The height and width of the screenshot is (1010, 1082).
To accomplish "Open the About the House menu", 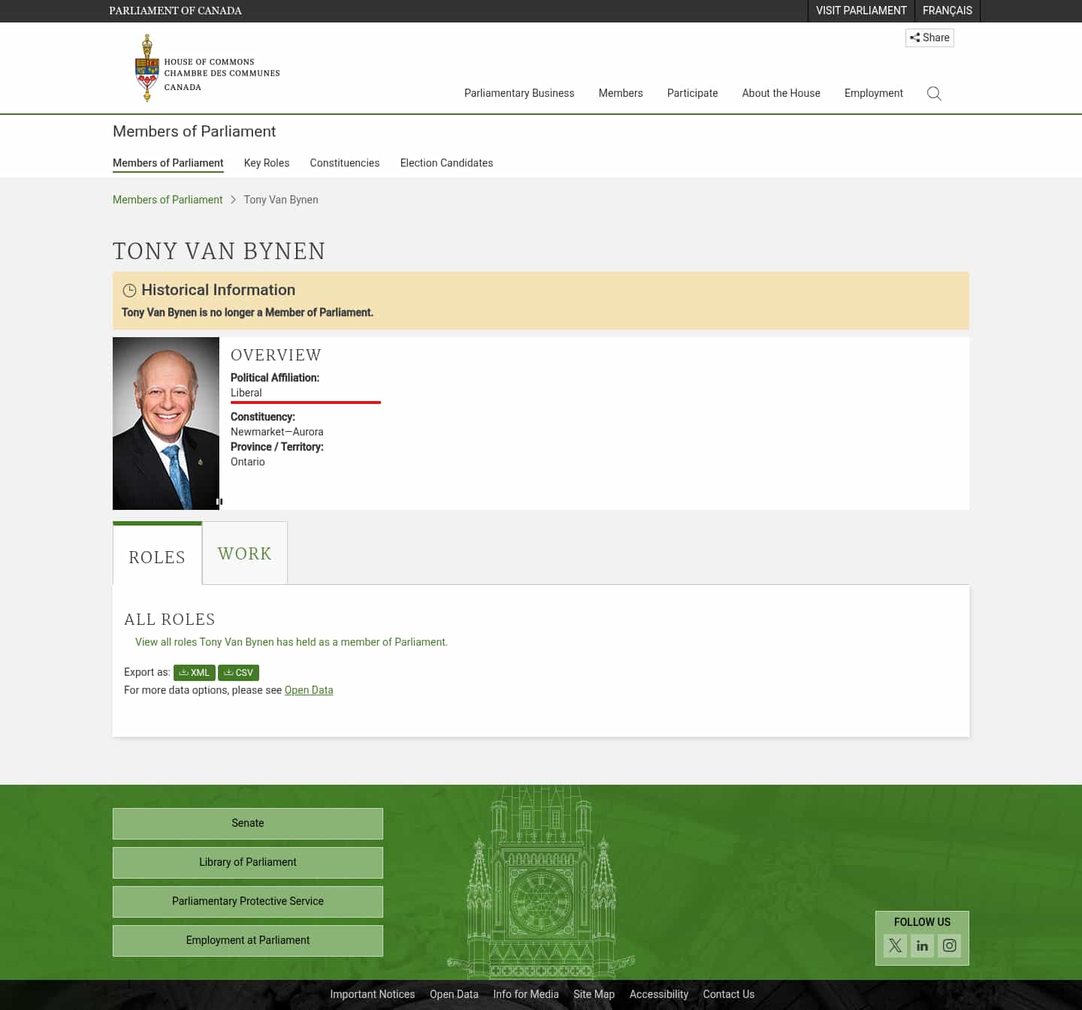I will tap(781, 93).
